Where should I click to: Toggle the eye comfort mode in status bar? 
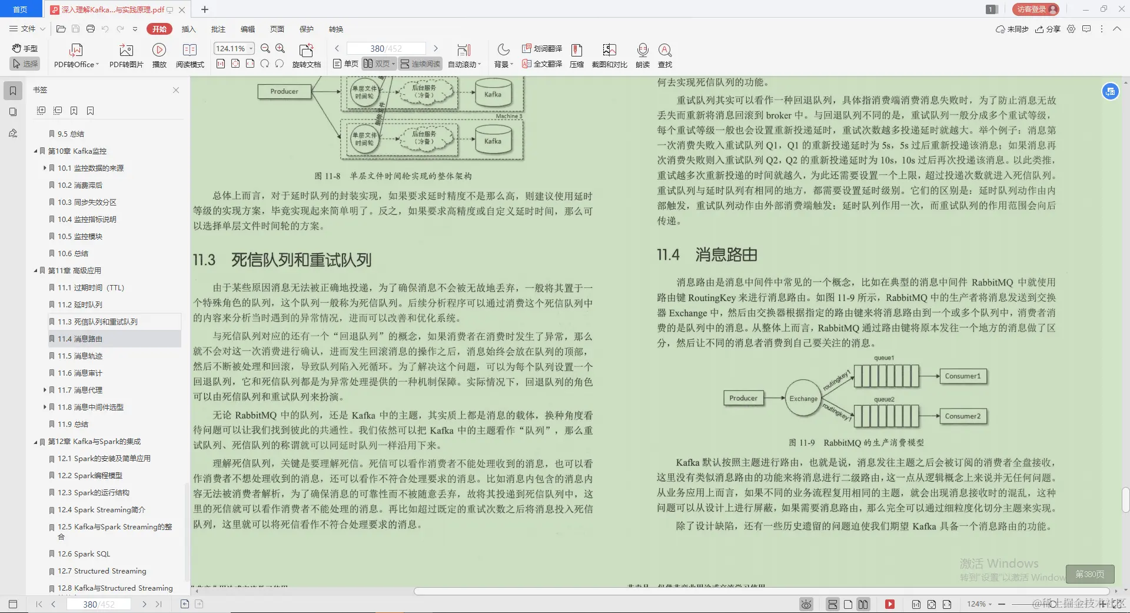805,604
